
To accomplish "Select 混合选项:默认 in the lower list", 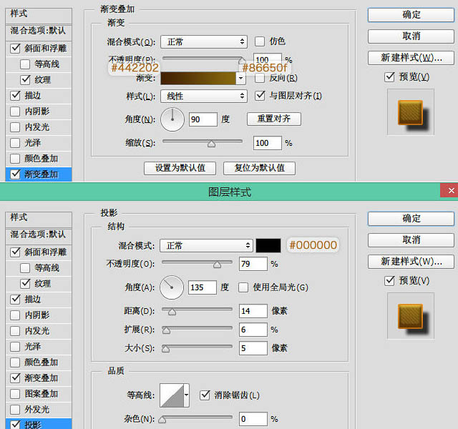I will coord(39,235).
